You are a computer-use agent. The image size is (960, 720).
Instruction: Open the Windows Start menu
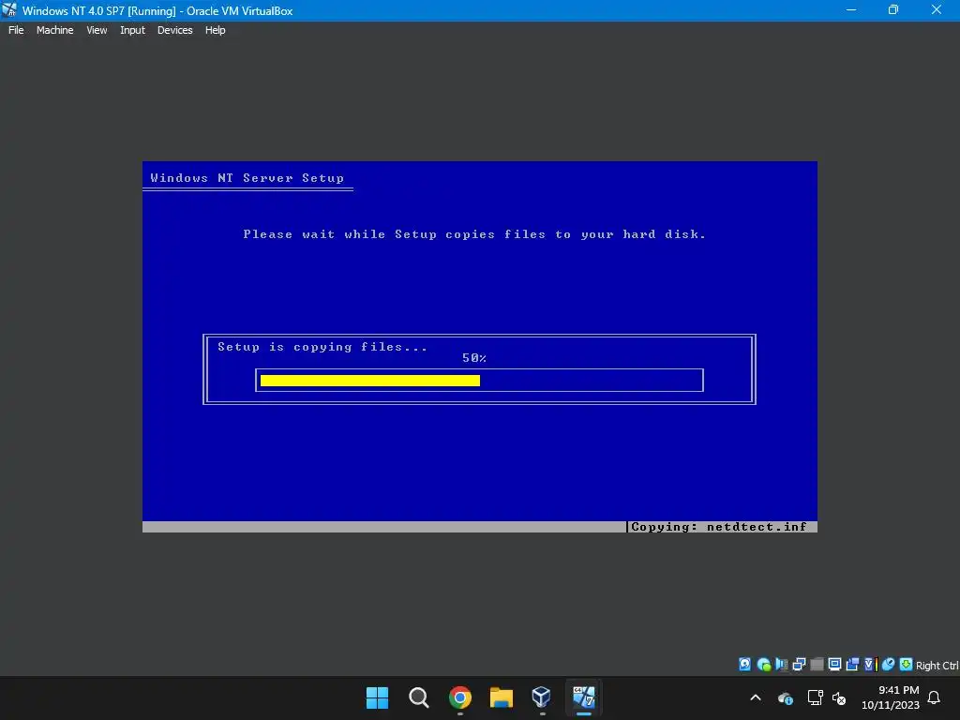(377, 697)
